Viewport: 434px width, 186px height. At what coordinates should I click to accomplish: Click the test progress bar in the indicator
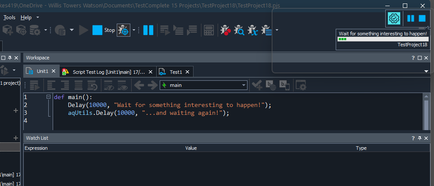coord(382,39)
